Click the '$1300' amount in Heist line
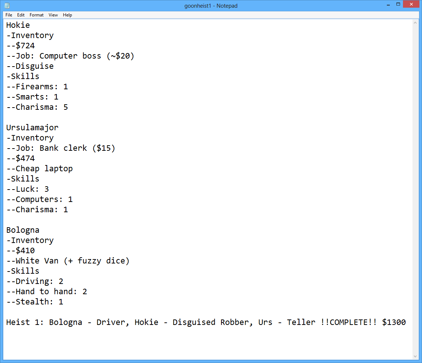Screen dimensions: 422x363 [394, 322]
